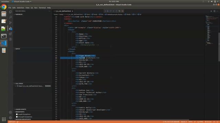Close the $_is_not_defined.html editor tab
220x123 pixels.
tap(73, 11)
